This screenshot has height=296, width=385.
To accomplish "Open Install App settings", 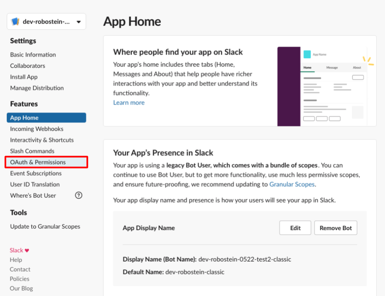I will [x=24, y=77].
